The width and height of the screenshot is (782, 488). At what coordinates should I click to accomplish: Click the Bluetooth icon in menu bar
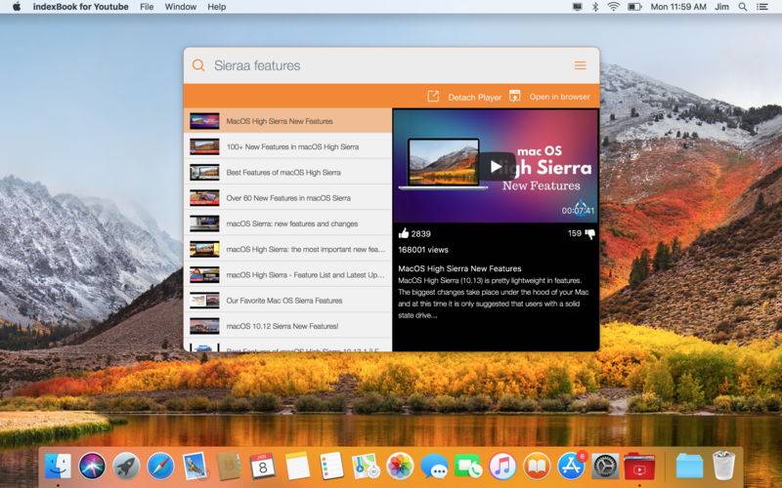coord(595,7)
